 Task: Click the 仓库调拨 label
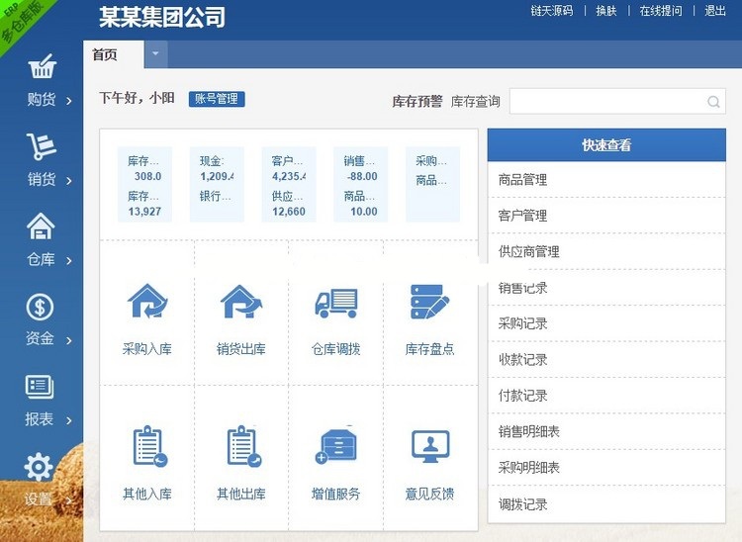[x=336, y=349]
